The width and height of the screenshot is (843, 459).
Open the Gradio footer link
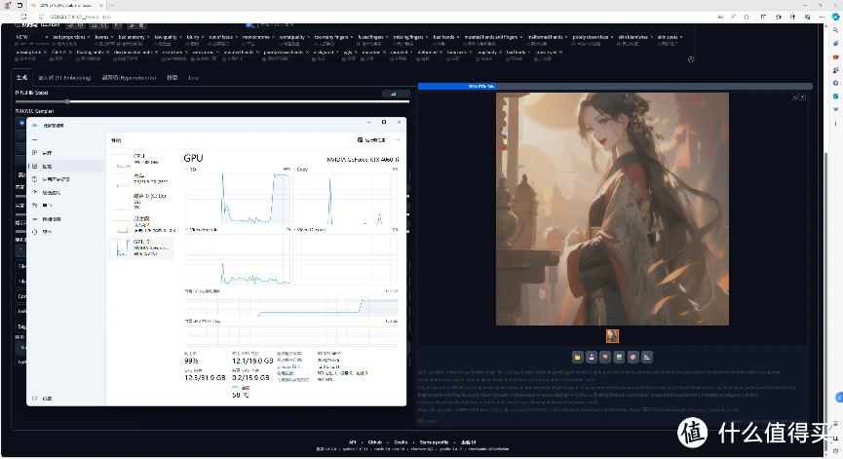tap(401, 442)
